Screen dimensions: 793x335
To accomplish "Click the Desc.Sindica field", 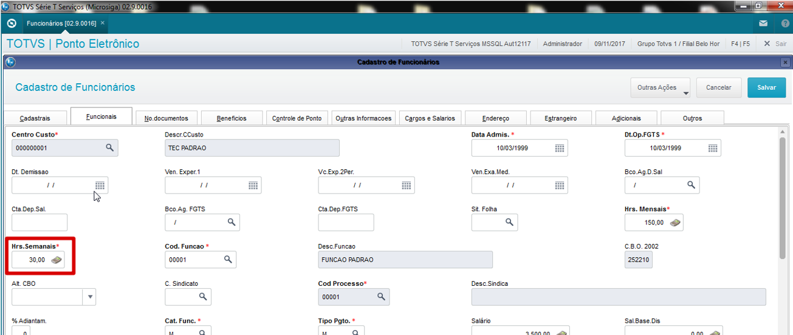I will (619, 297).
